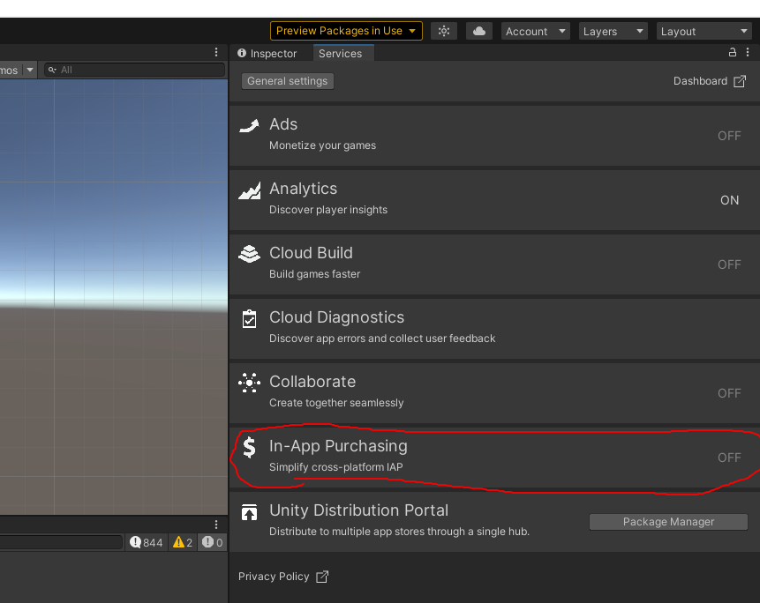Click the magnifier icon in Scene search
This screenshot has height=603, width=760.
click(52, 70)
